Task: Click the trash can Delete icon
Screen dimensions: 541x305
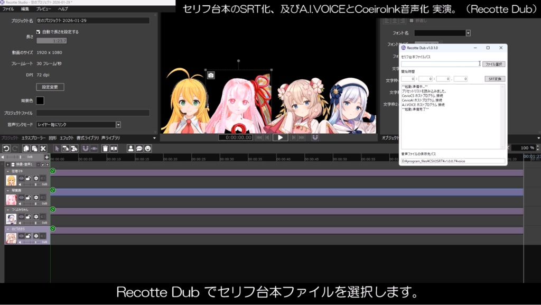Action: coord(105,149)
